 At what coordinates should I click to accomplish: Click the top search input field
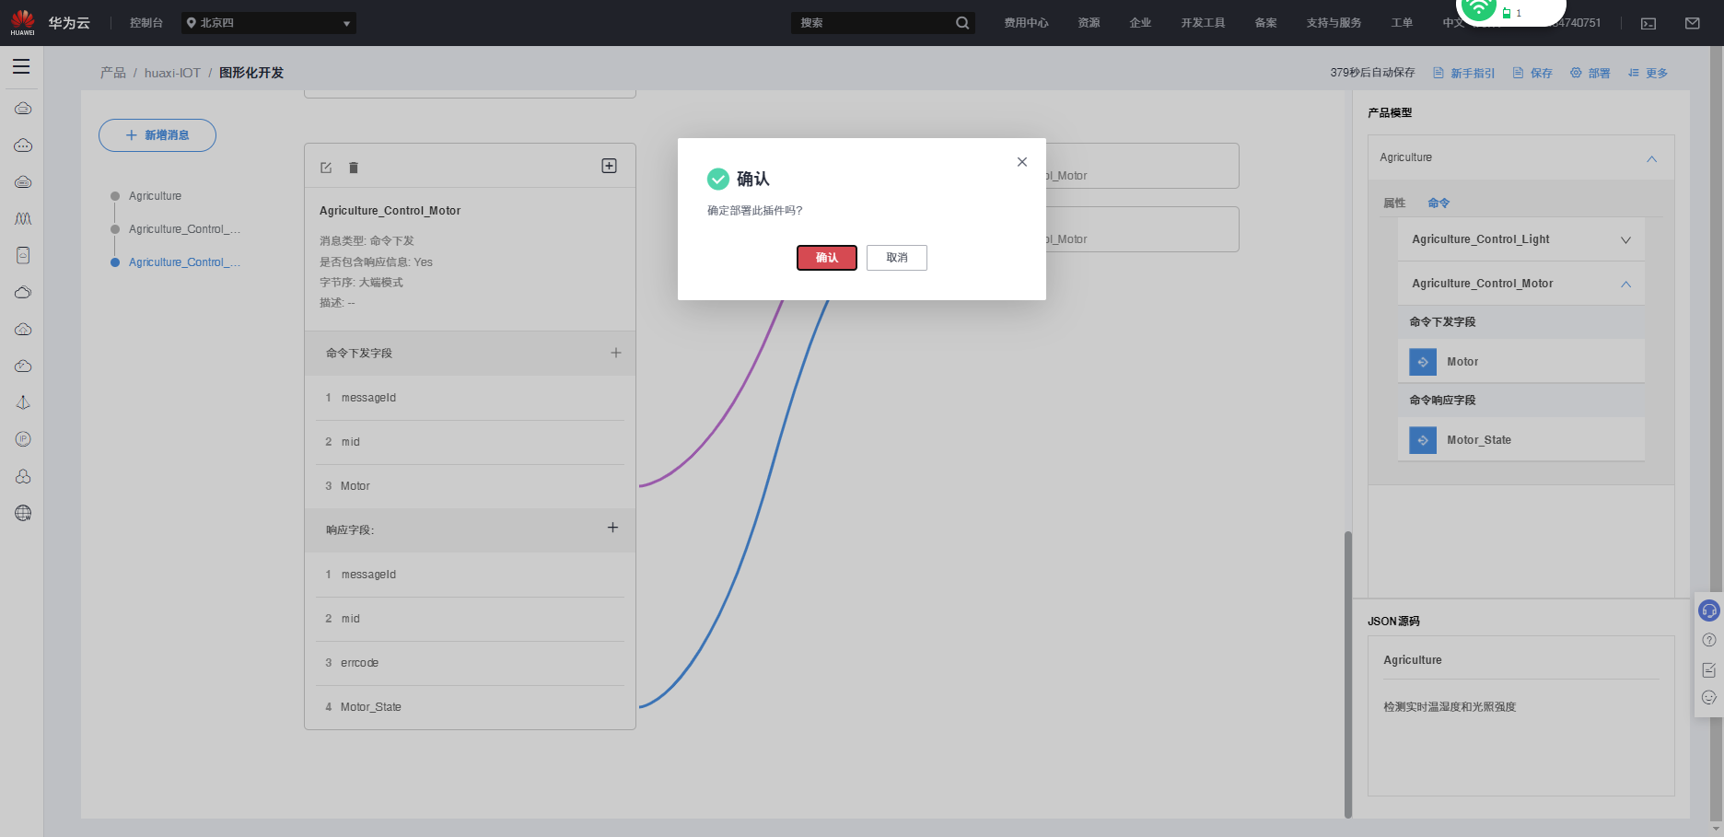click(x=872, y=23)
